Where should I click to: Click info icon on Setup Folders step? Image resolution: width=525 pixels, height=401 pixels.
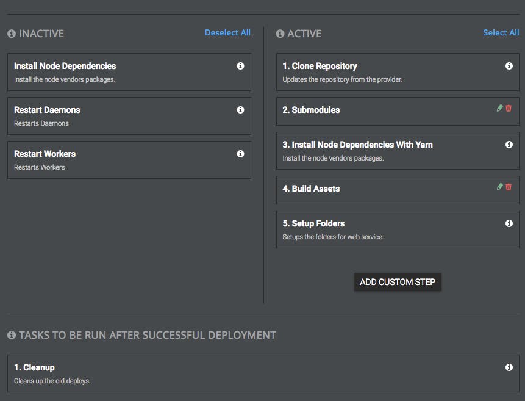509,223
